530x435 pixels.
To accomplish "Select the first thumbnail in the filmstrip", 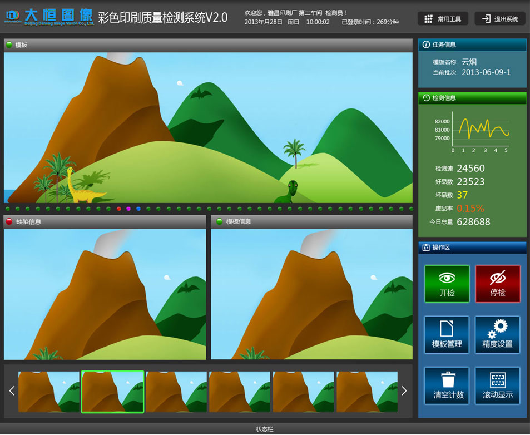I will (49, 392).
